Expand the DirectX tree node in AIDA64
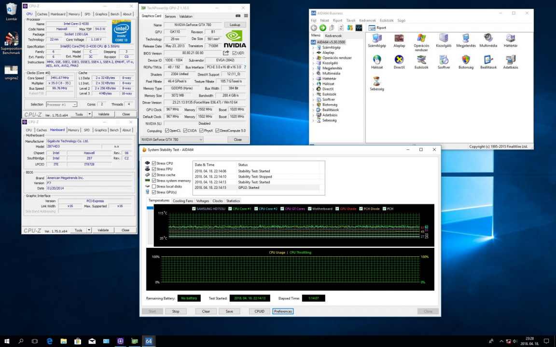556x347 pixels. (x=313, y=89)
